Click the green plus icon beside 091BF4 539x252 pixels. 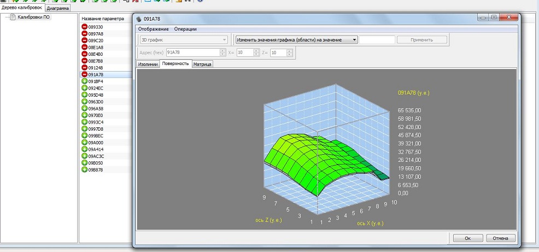pyautogui.click(x=84, y=81)
